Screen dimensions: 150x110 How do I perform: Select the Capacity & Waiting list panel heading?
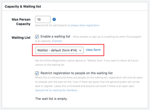(x=23, y=6)
